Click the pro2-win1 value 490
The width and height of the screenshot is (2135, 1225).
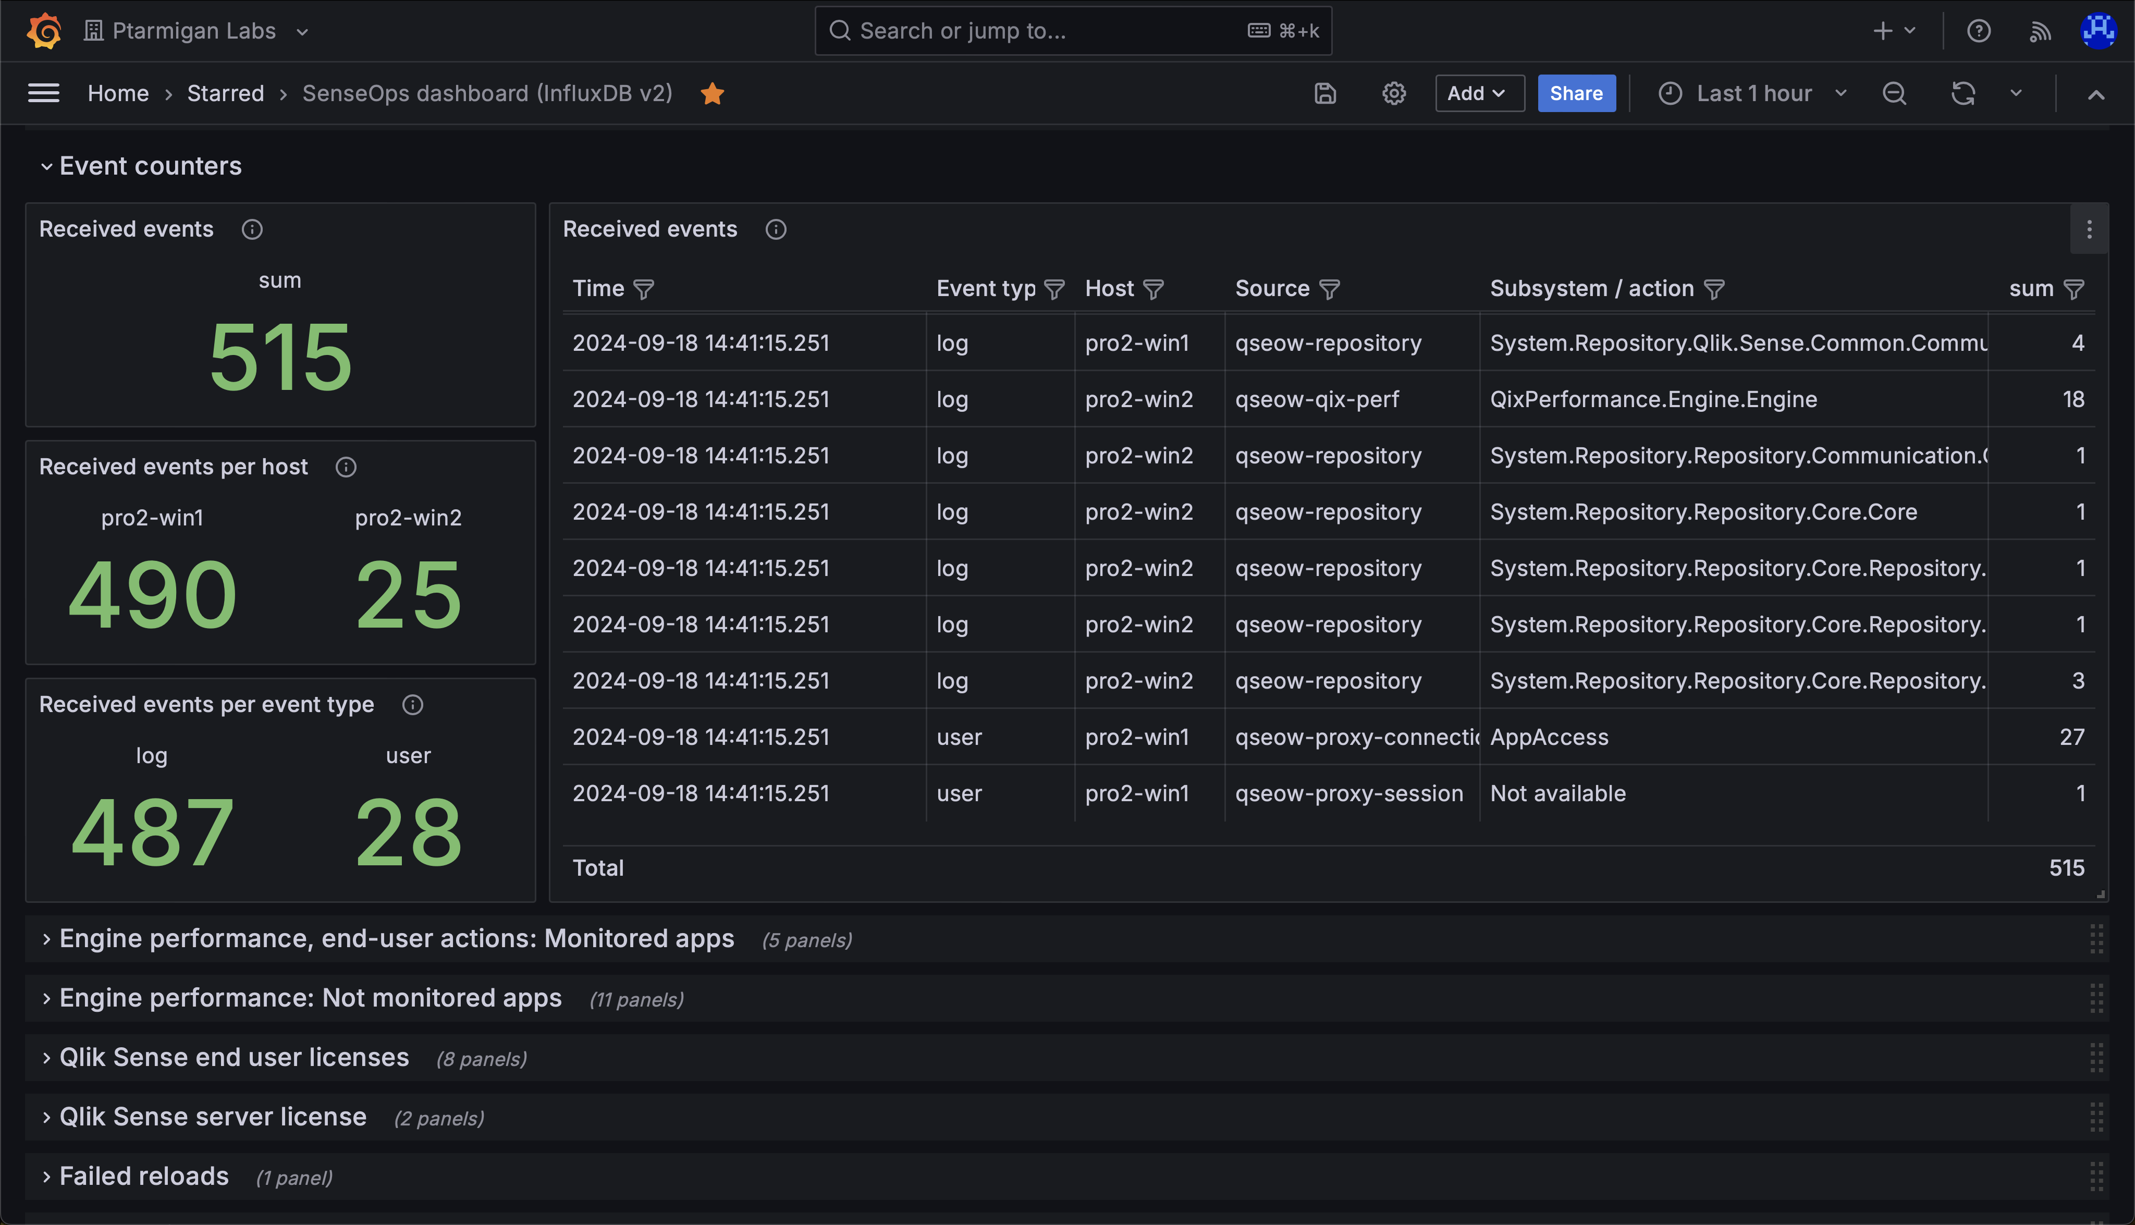152,596
